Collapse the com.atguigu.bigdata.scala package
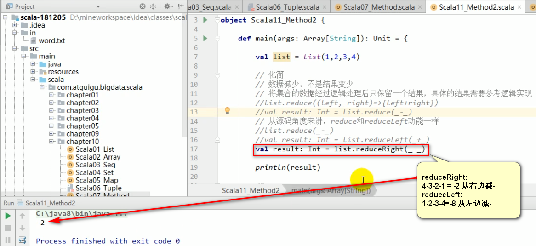Screen dimensions: 536x246 pos(42,87)
